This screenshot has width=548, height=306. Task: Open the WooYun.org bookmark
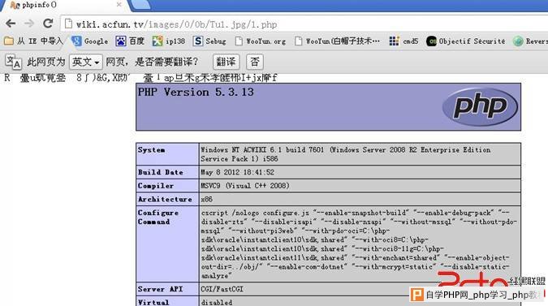click(261, 41)
